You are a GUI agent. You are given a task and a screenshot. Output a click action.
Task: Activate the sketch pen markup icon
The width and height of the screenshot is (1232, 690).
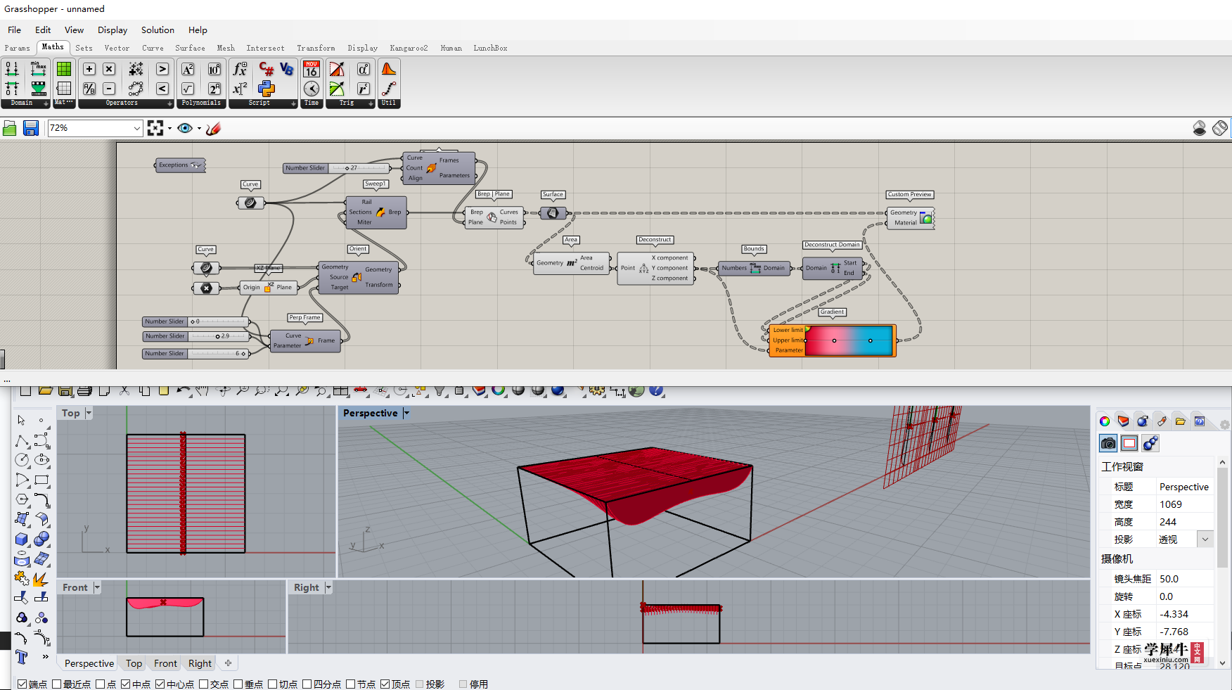[213, 128]
